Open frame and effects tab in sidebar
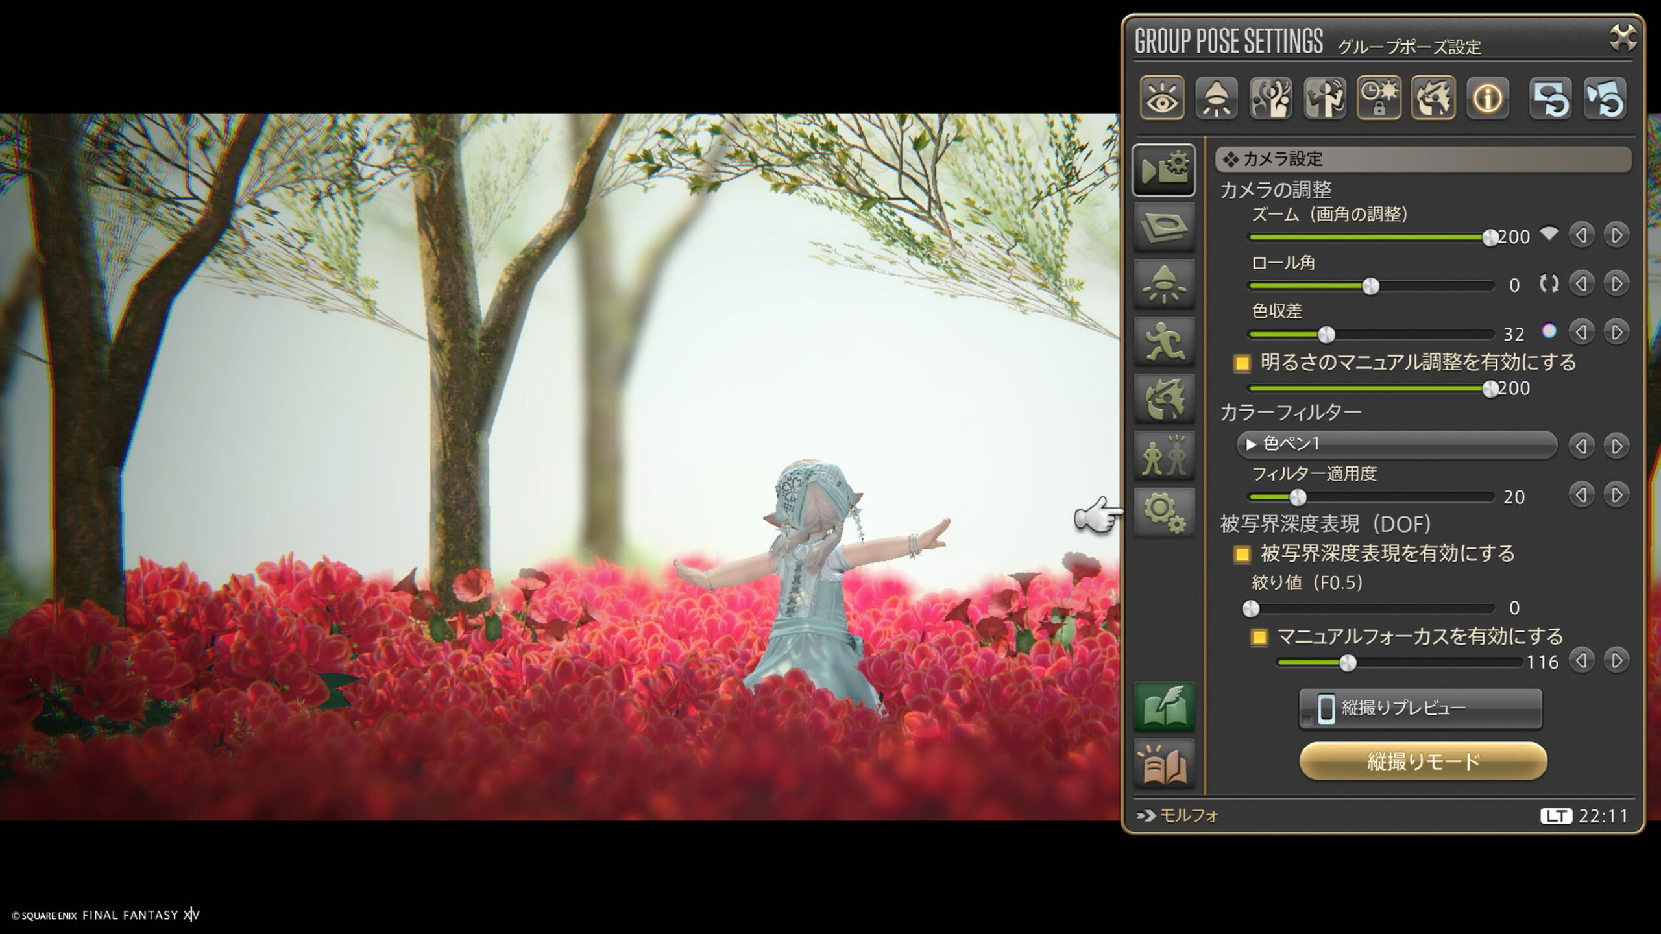The width and height of the screenshot is (1661, 934). 1164,227
